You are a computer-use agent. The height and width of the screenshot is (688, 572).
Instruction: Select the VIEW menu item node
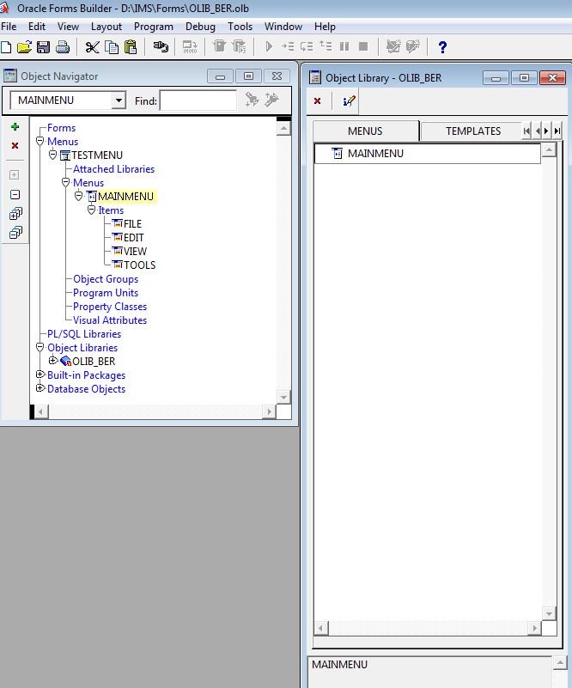(x=135, y=252)
